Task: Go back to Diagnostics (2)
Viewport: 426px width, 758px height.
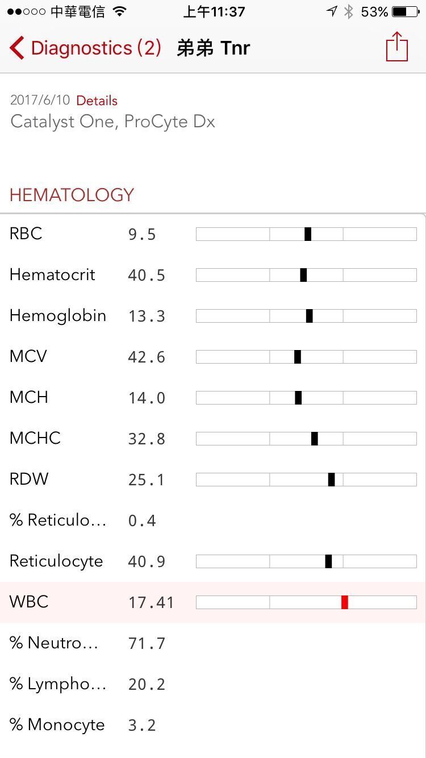Action: pos(95,48)
